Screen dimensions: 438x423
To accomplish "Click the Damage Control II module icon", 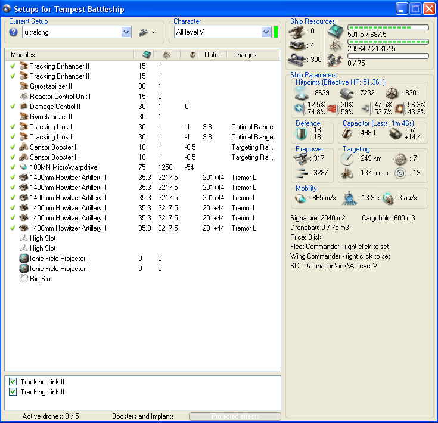I will pos(24,107).
